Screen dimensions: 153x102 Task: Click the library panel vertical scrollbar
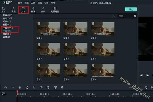137,39
